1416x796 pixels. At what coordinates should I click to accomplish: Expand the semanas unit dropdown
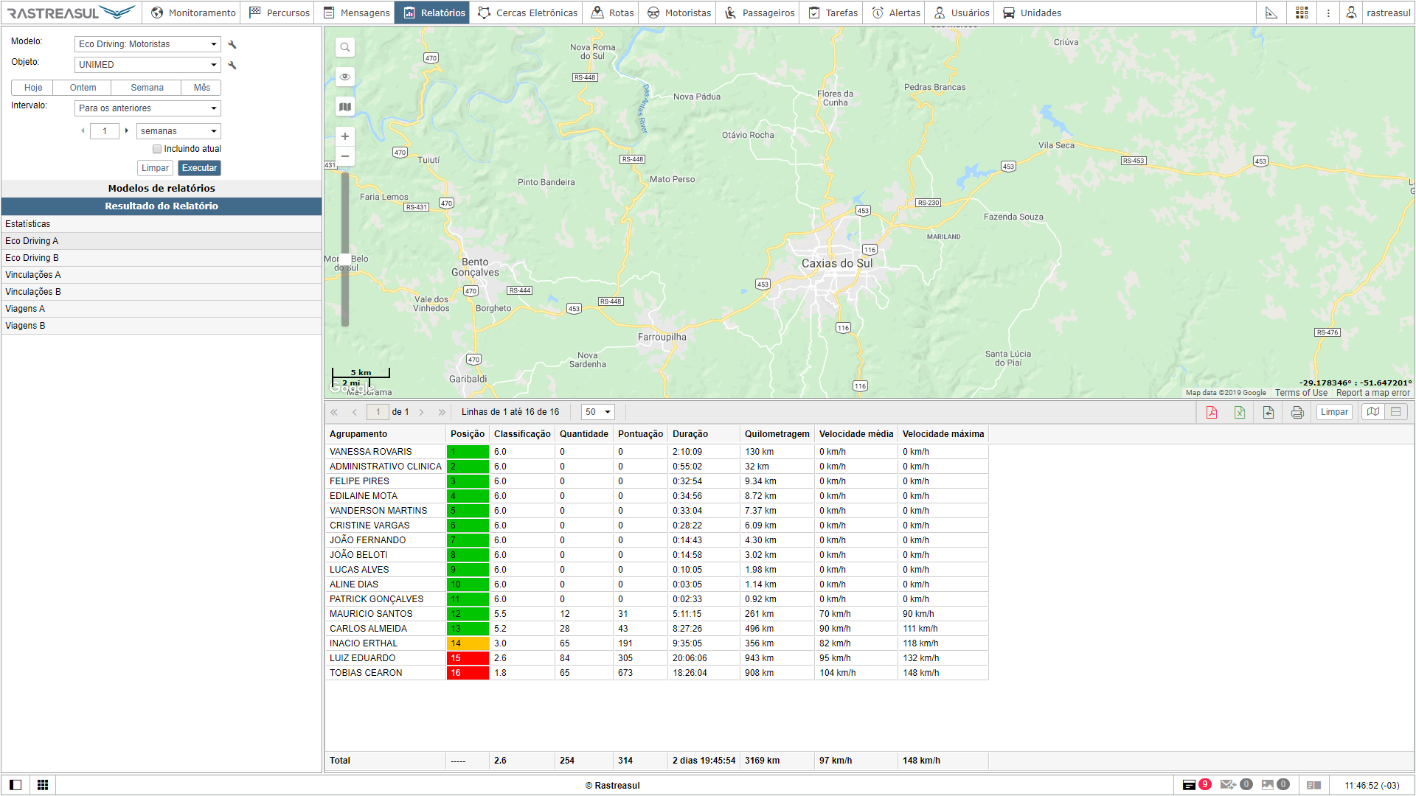coord(178,131)
